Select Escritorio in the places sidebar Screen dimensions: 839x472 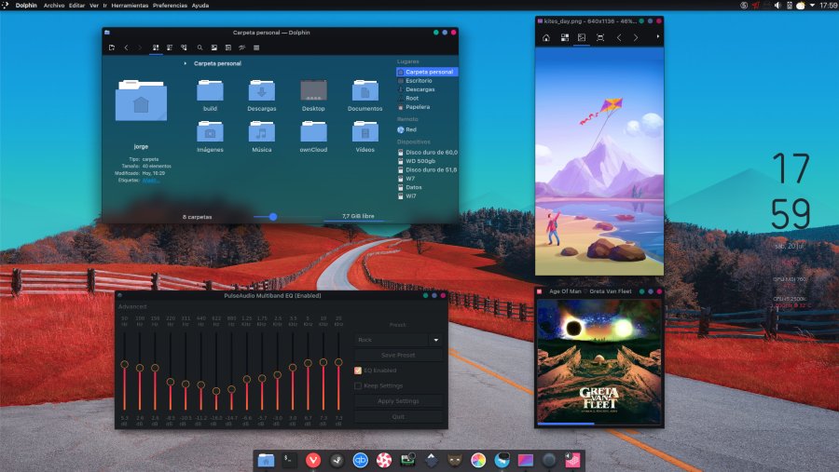(x=427, y=81)
